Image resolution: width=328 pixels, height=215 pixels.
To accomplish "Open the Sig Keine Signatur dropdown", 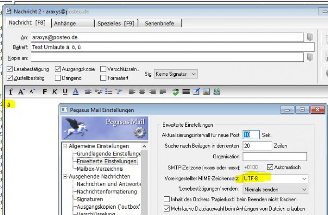I will click(x=176, y=74).
